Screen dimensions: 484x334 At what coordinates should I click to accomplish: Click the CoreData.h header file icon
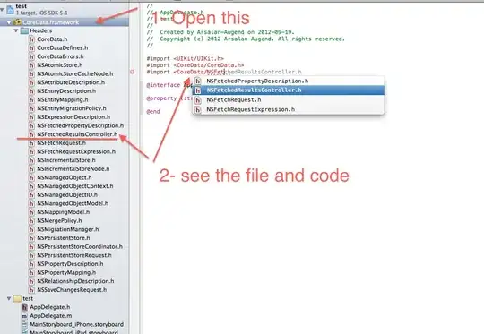tap(31, 39)
